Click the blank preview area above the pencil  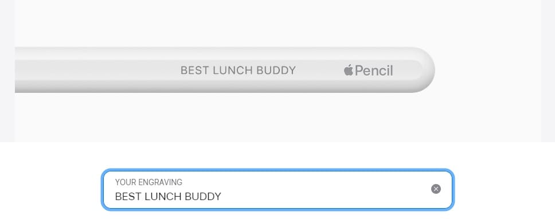(278, 23)
